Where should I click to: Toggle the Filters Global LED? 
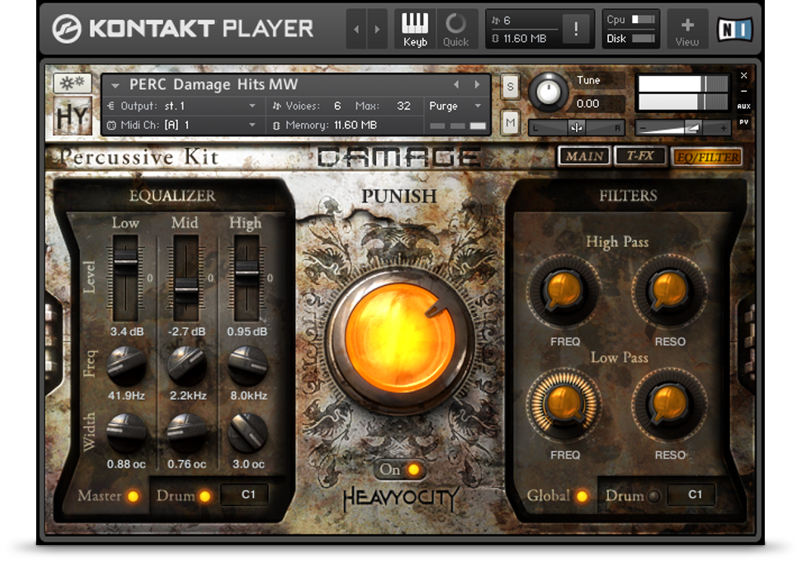click(582, 496)
